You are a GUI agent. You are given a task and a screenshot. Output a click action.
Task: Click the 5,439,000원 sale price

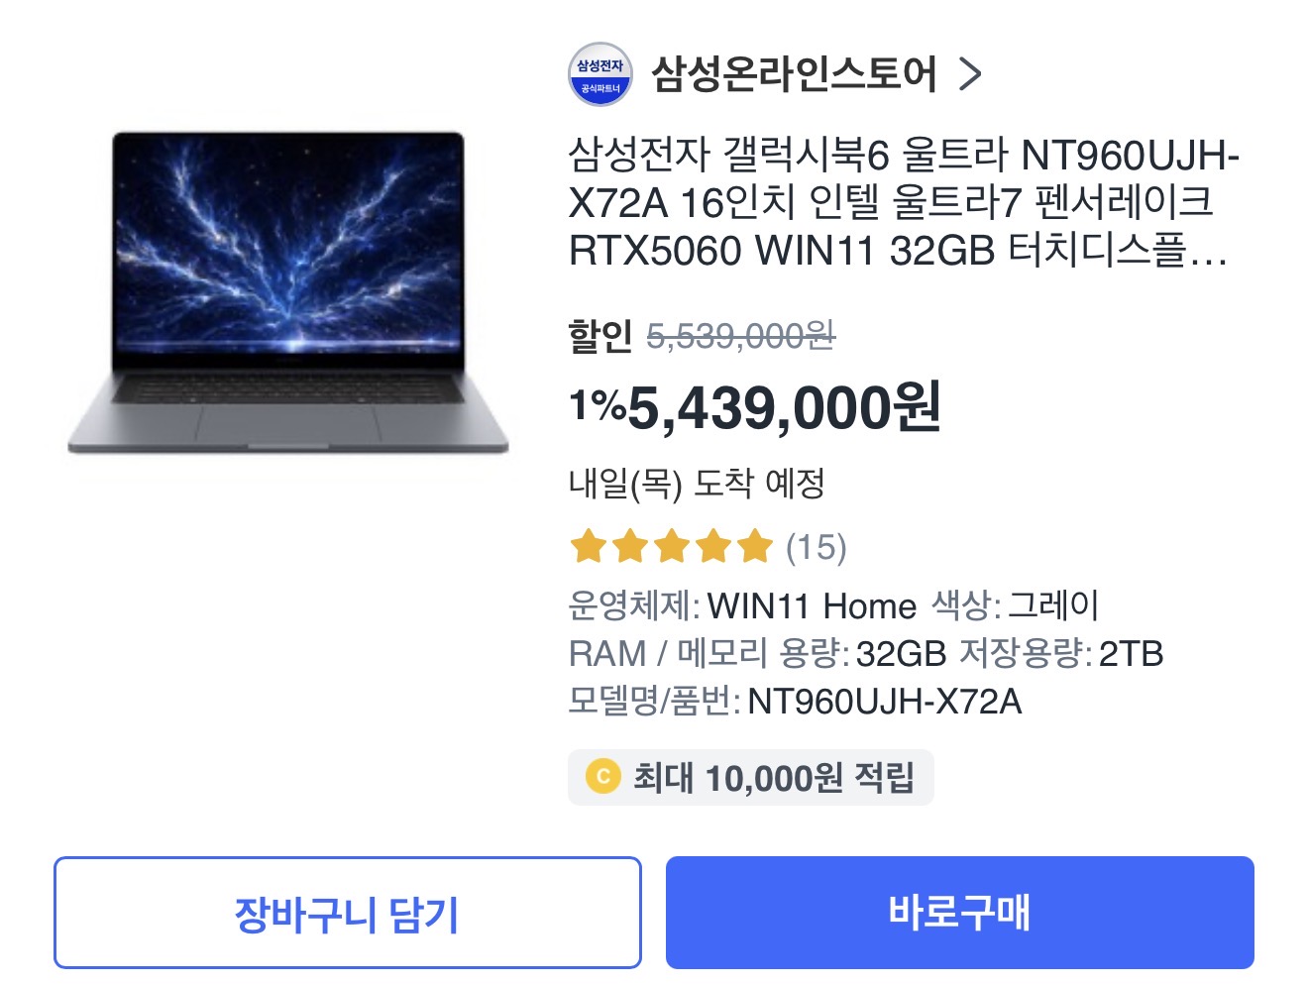[x=784, y=408]
